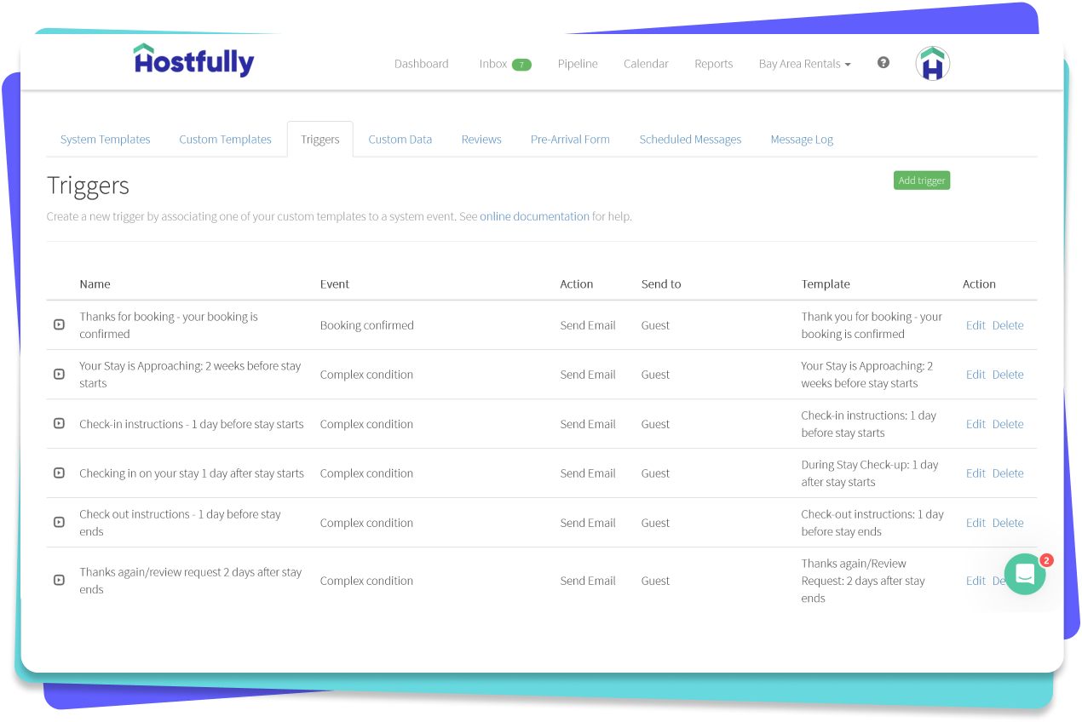
Task: Delete the 'Your Stay is Approaching' trigger
Action: pyautogui.click(x=1008, y=375)
